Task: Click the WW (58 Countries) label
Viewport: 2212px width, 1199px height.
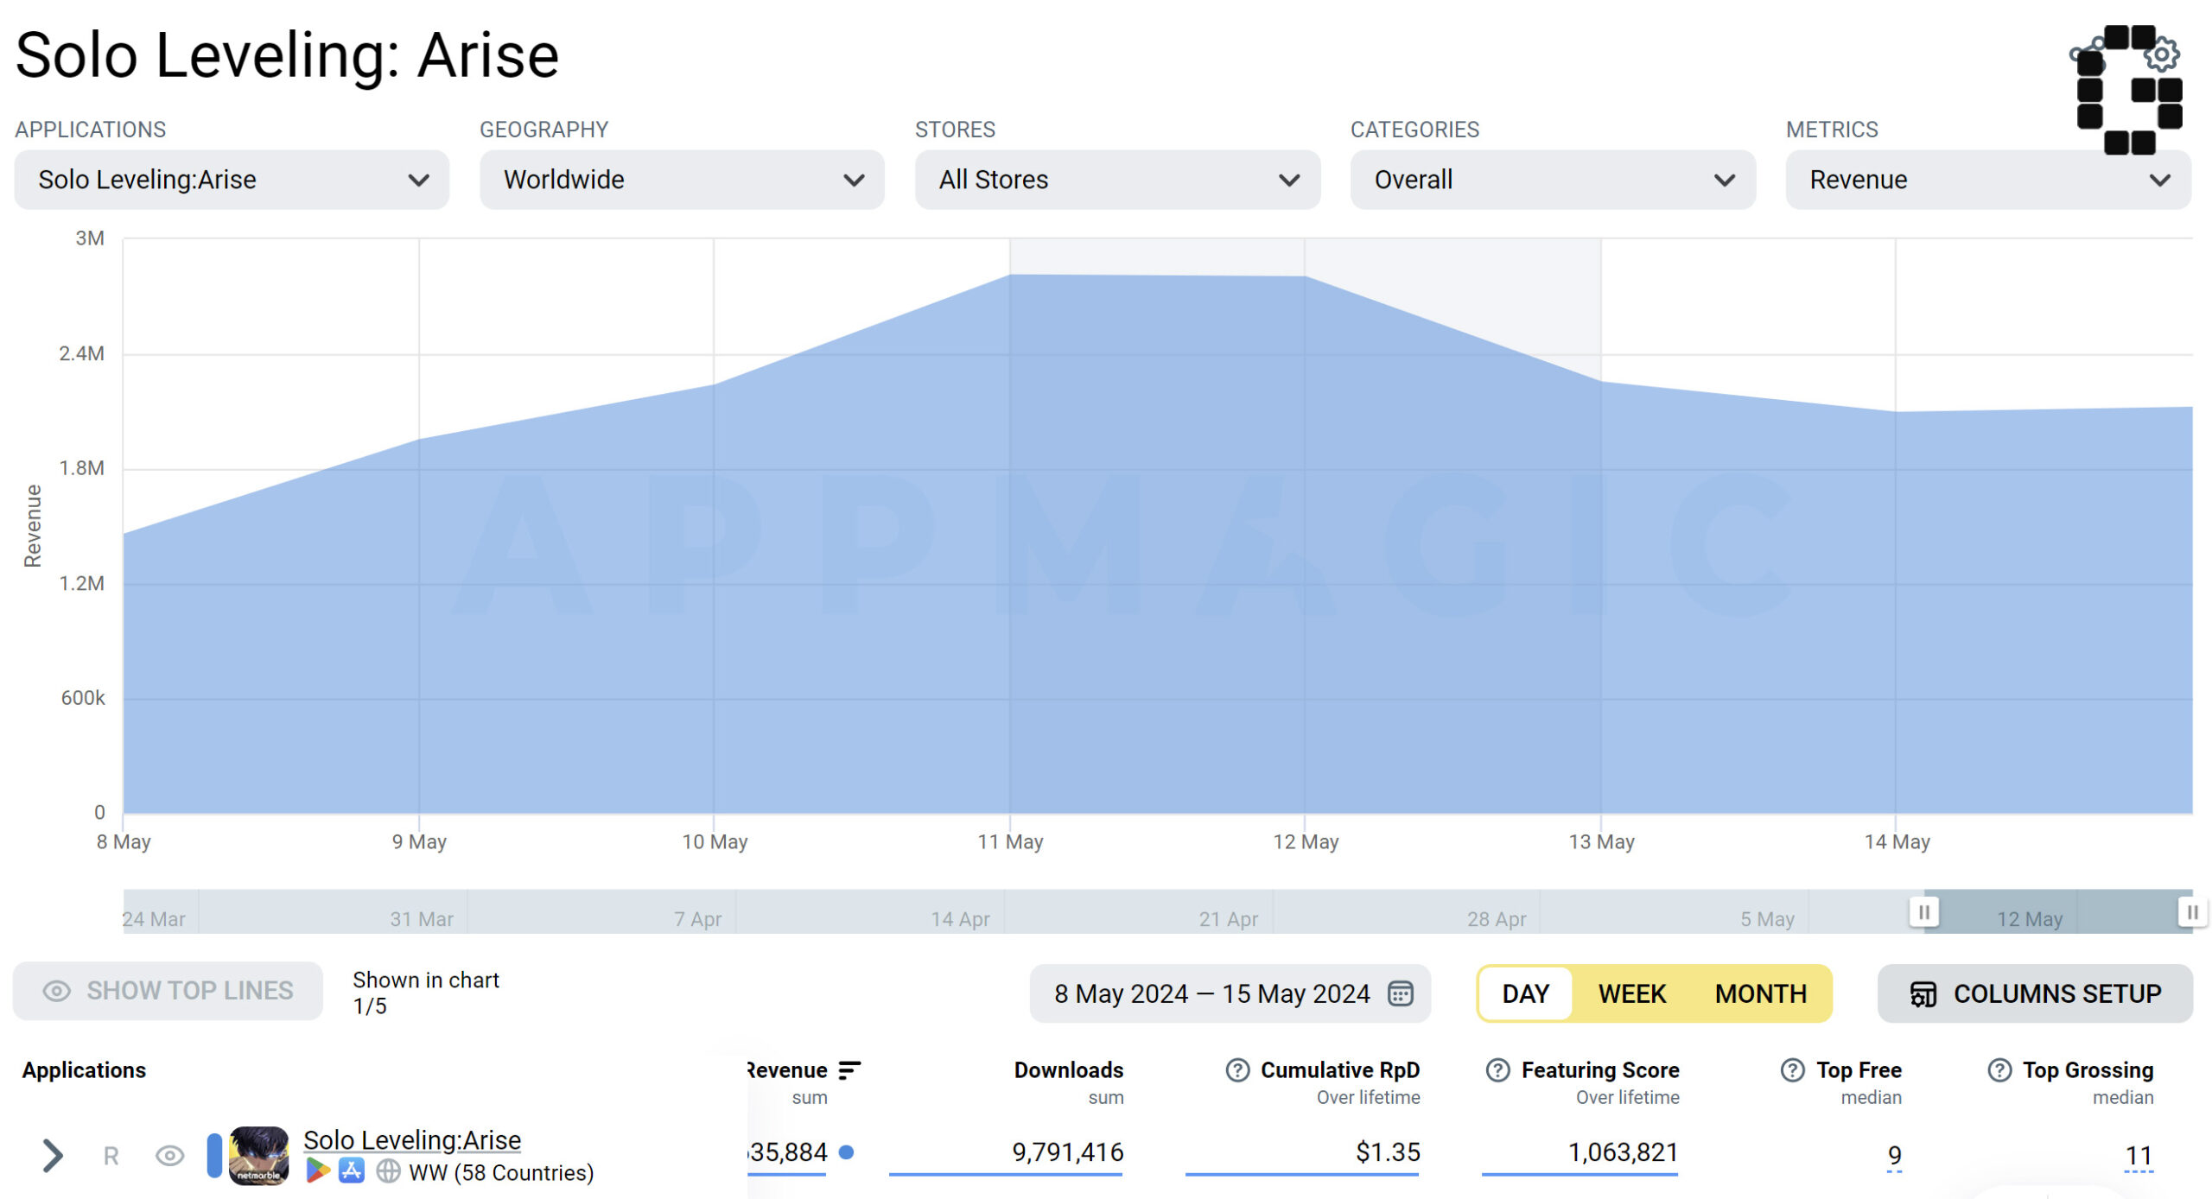Action: tap(501, 1173)
